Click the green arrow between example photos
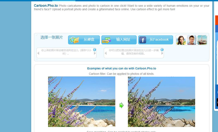 pyautogui.click(x=121, y=105)
